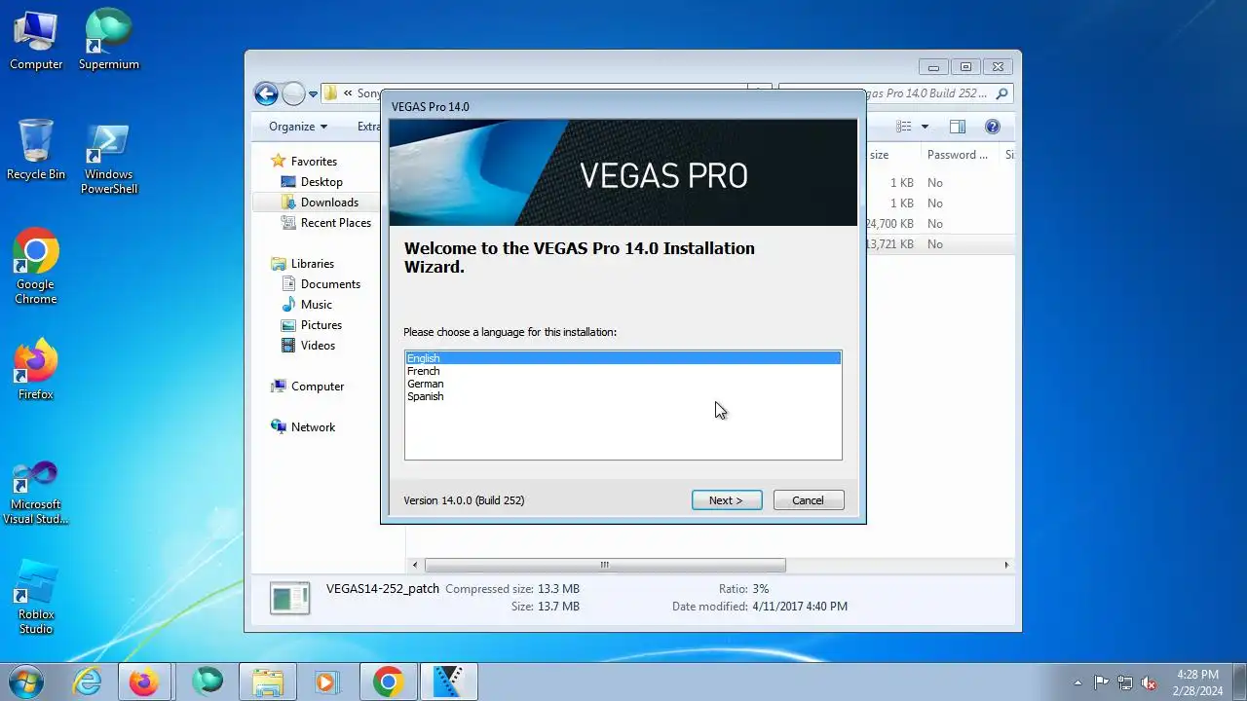Select German in the language list
Screen dimensions: 1247x701
tap(623, 384)
